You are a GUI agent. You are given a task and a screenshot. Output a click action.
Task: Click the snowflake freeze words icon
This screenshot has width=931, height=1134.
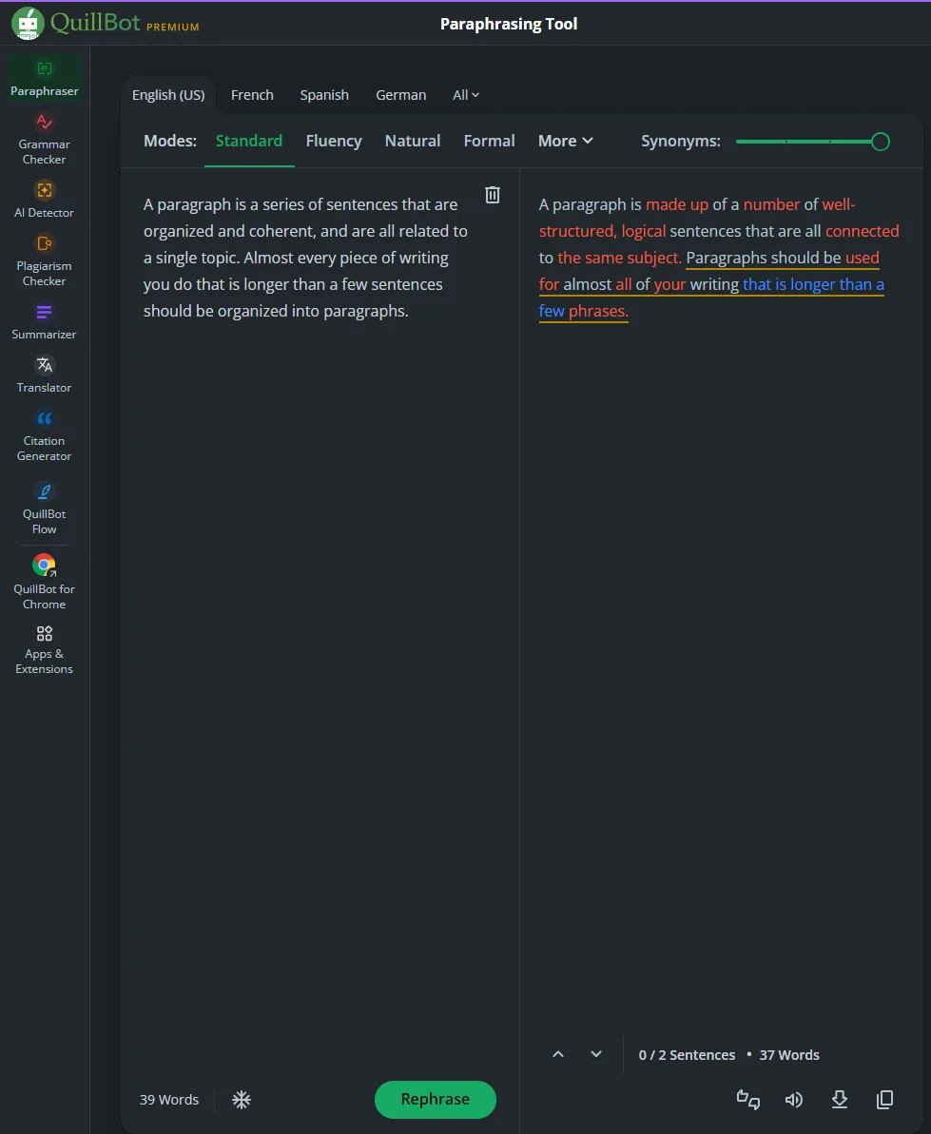241,1100
